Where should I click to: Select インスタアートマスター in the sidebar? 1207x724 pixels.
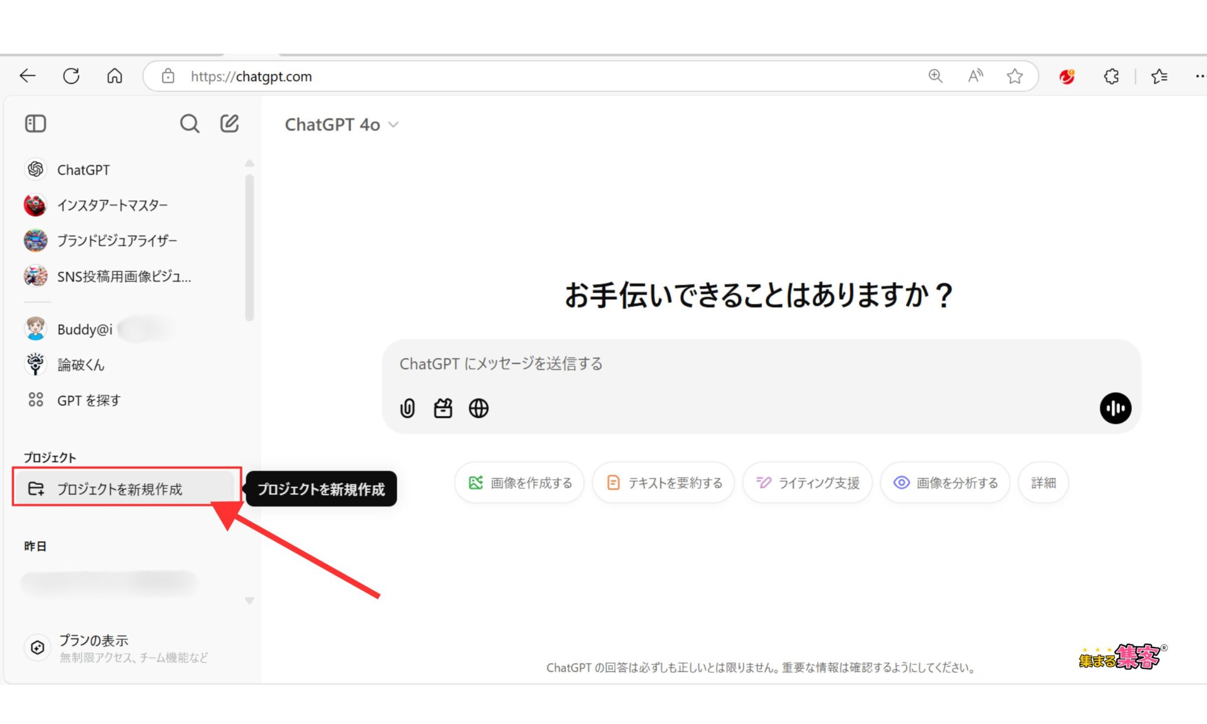(112, 205)
